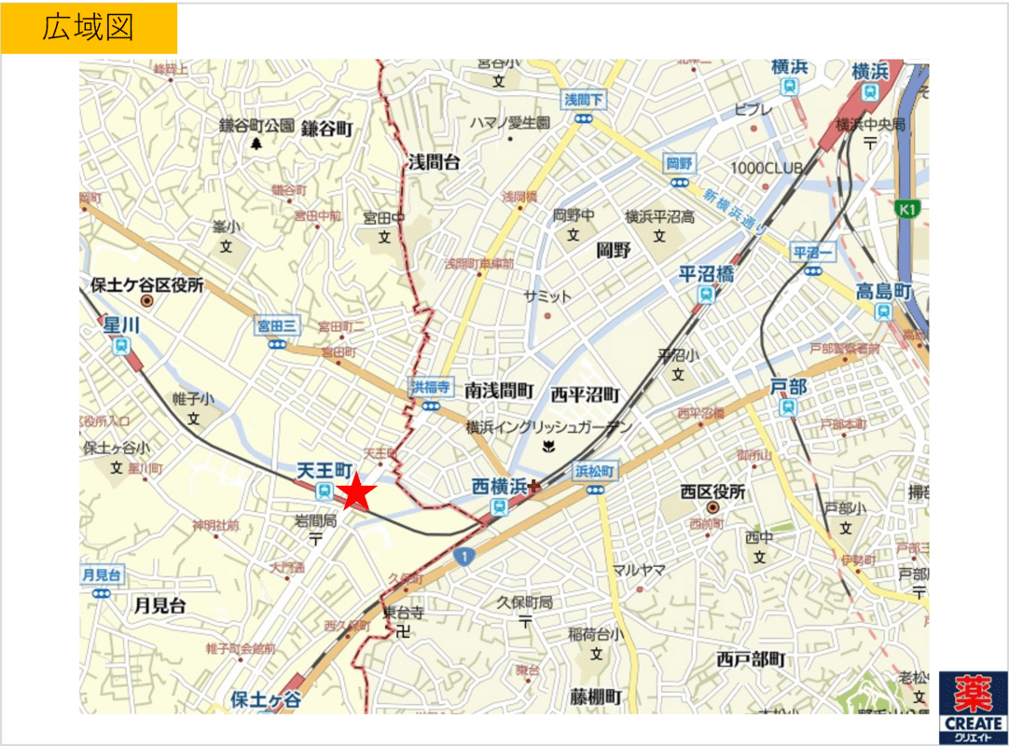
Task: Select the 西区役所 ward office marker
Action: (713, 507)
